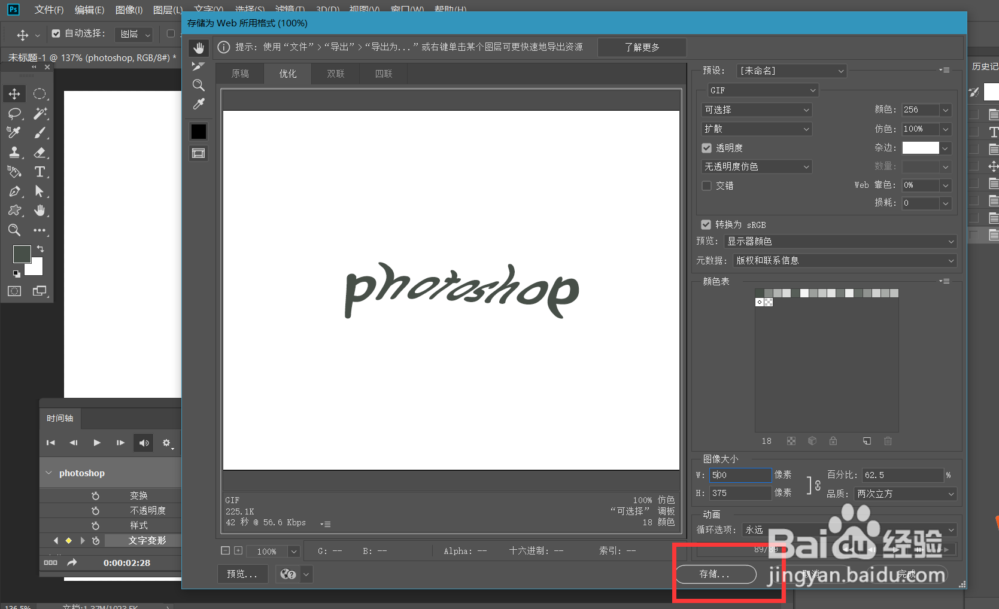The width and height of the screenshot is (999, 609).
Task: Toggle the Transparency checkbox
Action: [707, 148]
